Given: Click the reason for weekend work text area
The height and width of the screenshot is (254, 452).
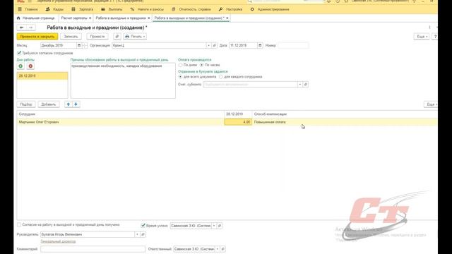Looking at the screenshot, I should (x=123, y=80).
